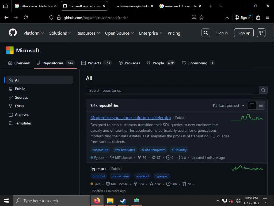
Task: Open a new browser tab with plus
Action: click(210, 6)
